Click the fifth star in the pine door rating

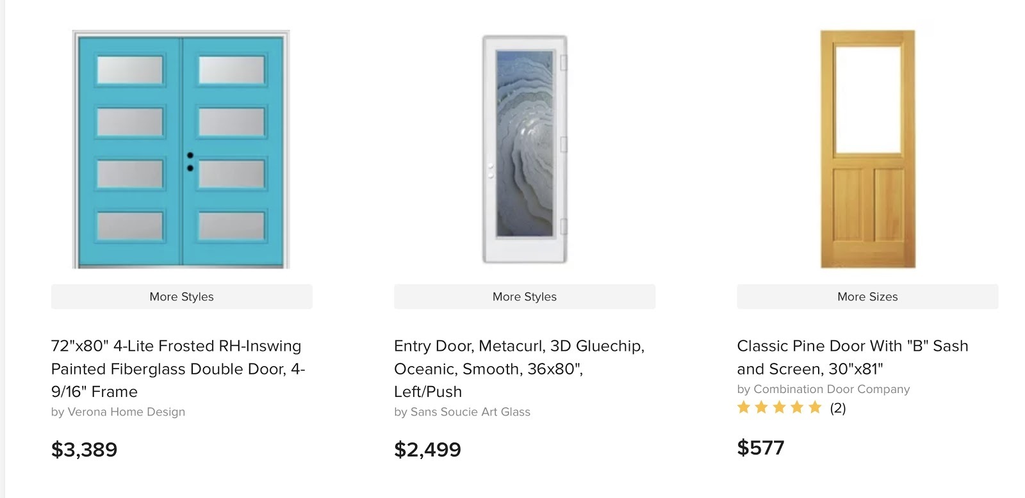point(815,408)
